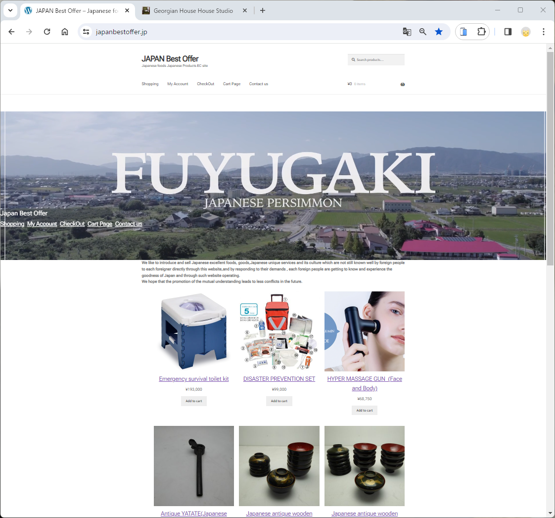
Task: Click the page vertical scrollbar thumb
Action: [550, 158]
